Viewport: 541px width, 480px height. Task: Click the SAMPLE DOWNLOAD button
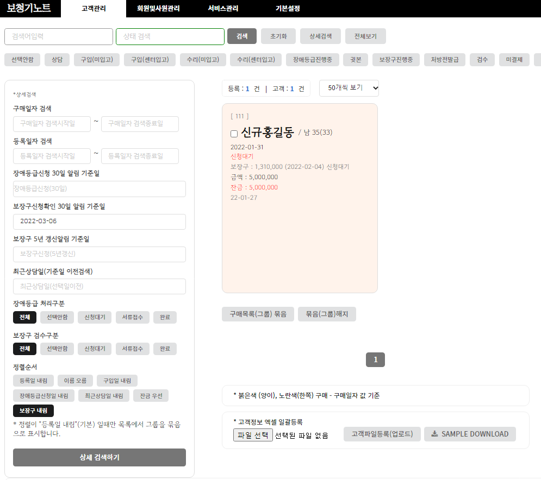pyautogui.click(x=470, y=434)
